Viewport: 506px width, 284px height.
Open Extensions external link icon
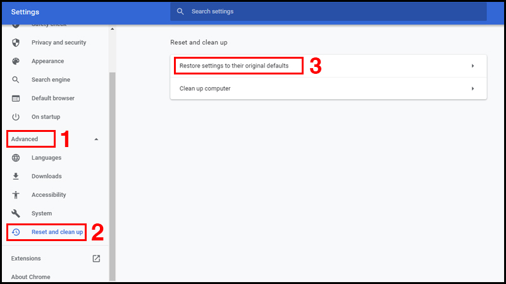click(x=96, y=259)
